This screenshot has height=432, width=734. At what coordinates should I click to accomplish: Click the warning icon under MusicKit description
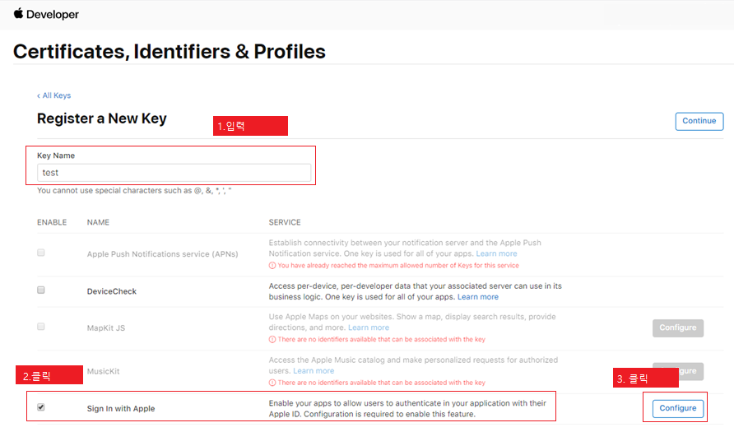(272, 383)
